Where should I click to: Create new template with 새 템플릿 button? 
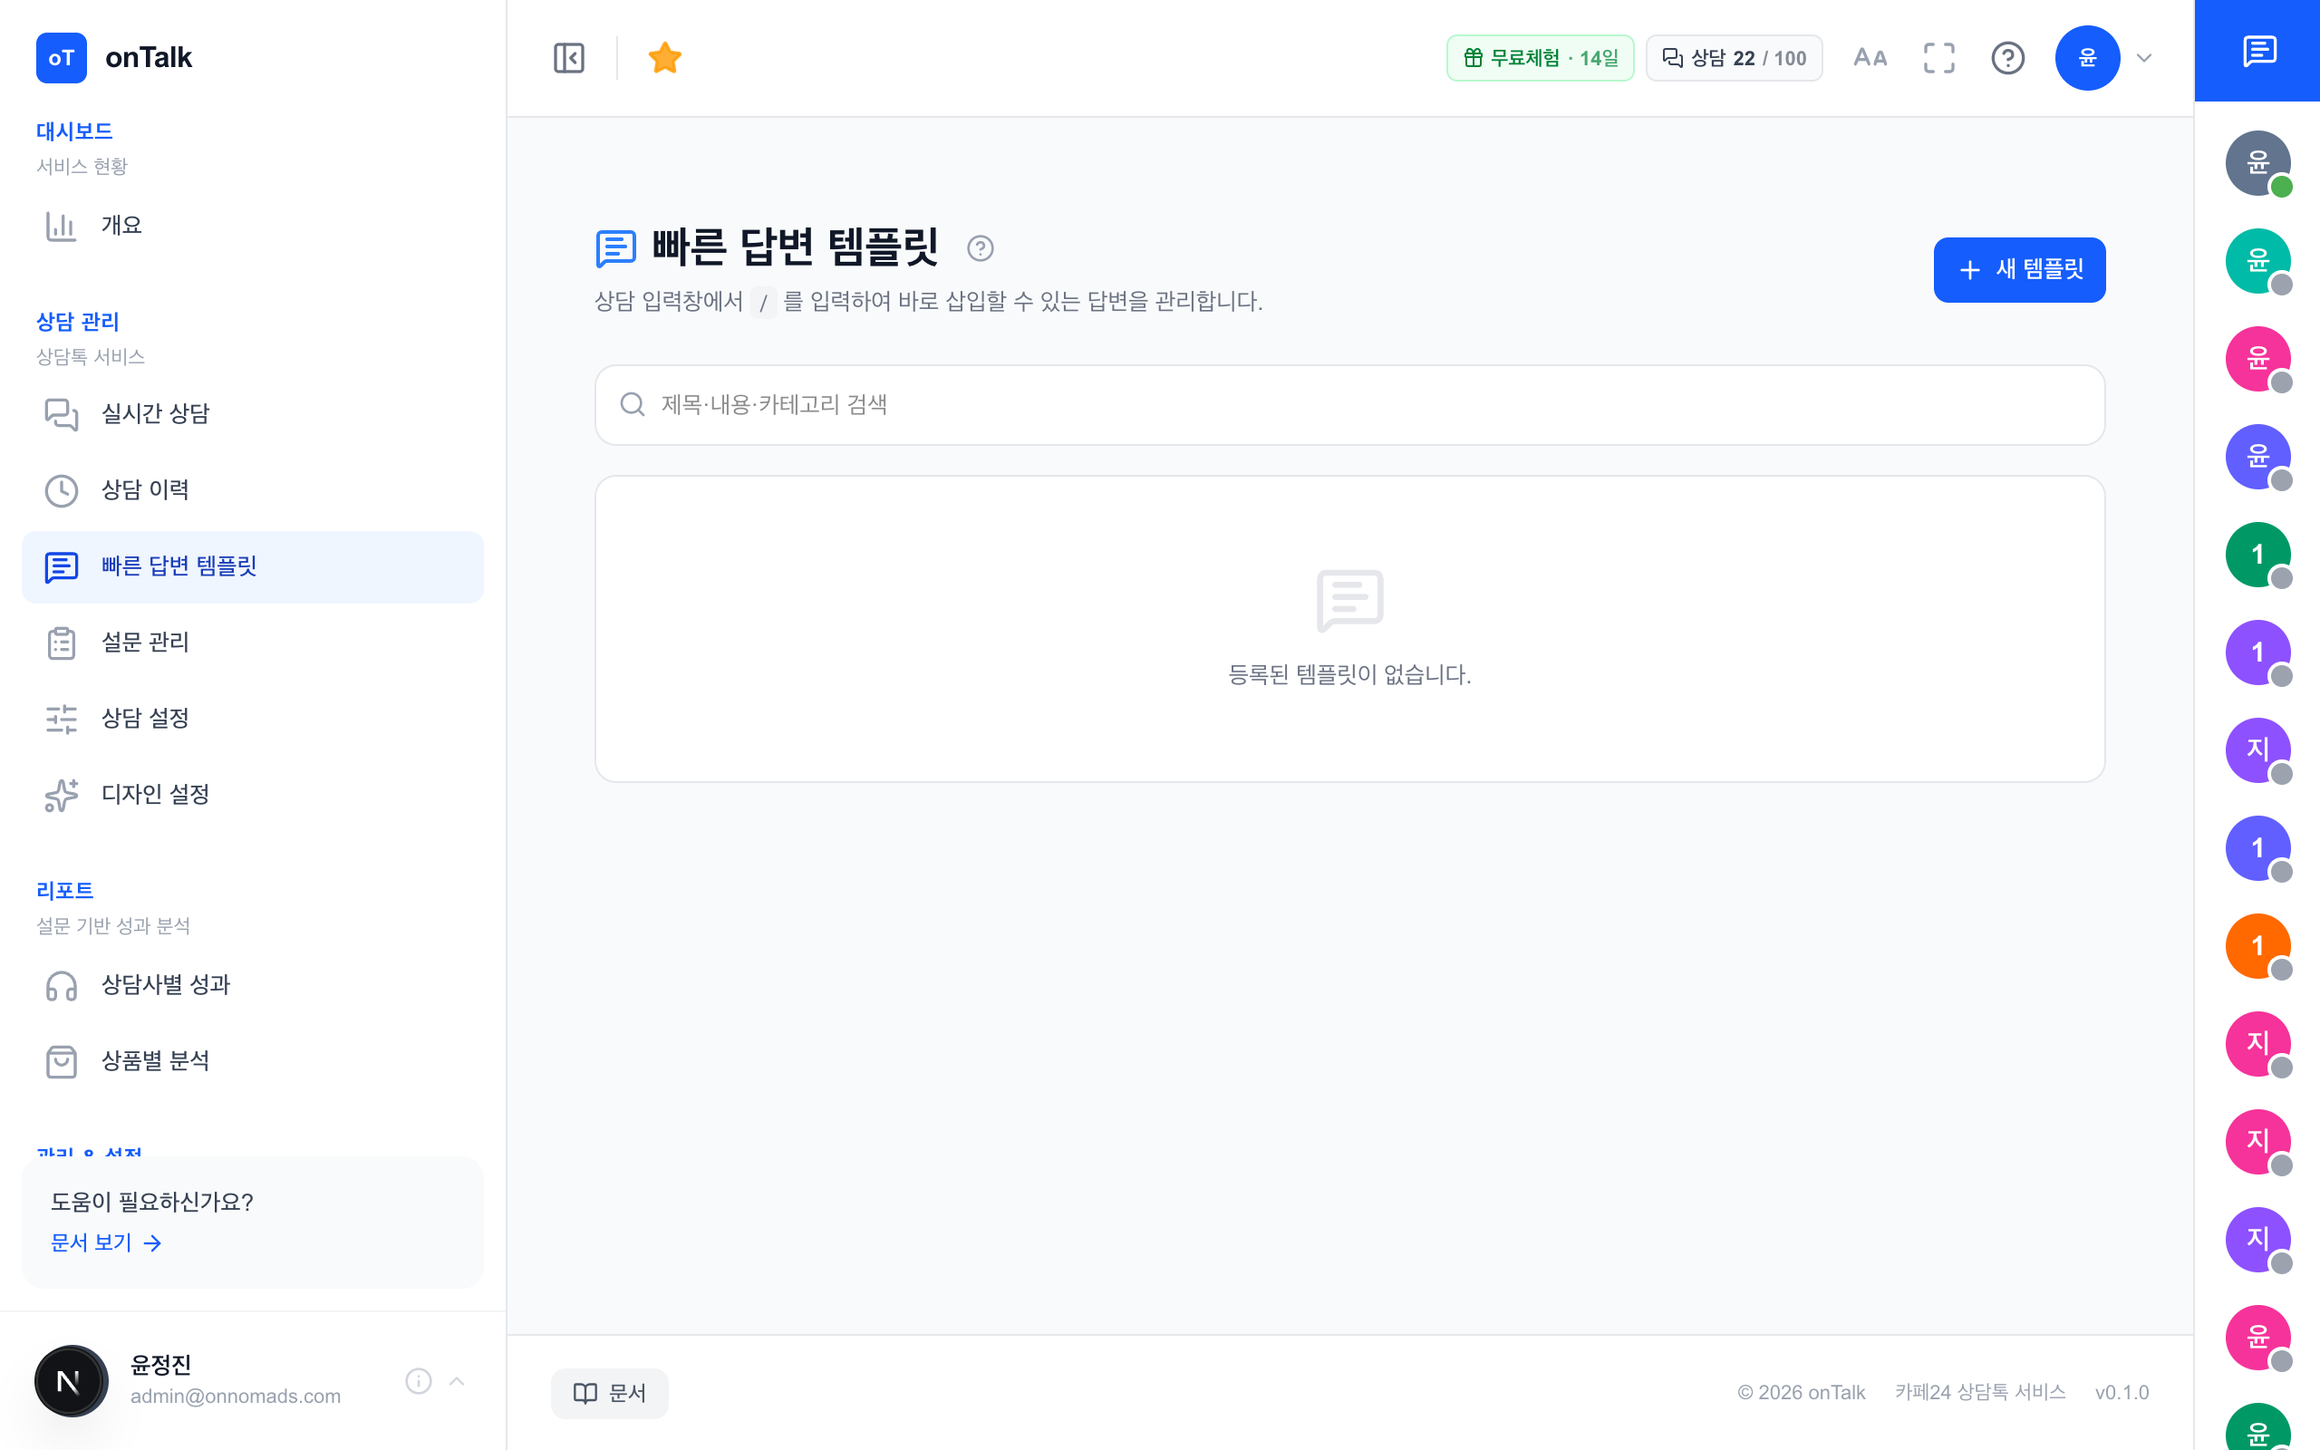2019,269
